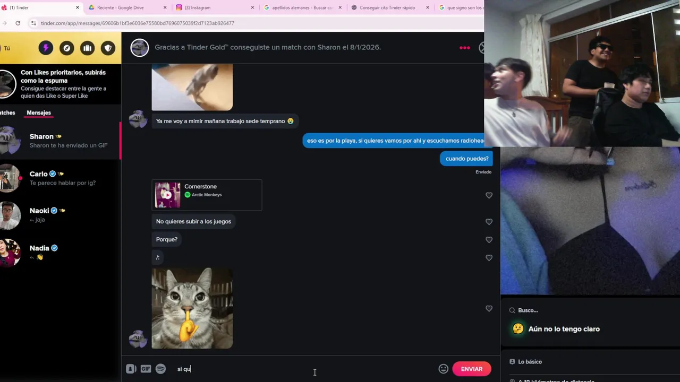This screenshot has height=382, width=680.
Task: Reload the page with browser refresh
Action: click(18, 23)
